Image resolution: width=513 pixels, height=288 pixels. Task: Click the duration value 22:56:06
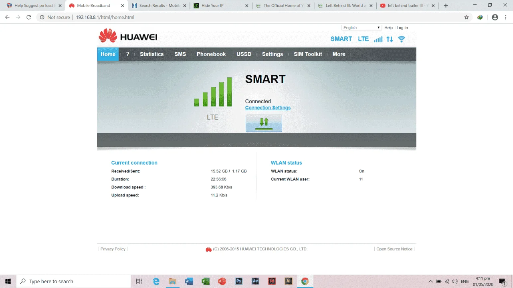(x=219, y=179)
